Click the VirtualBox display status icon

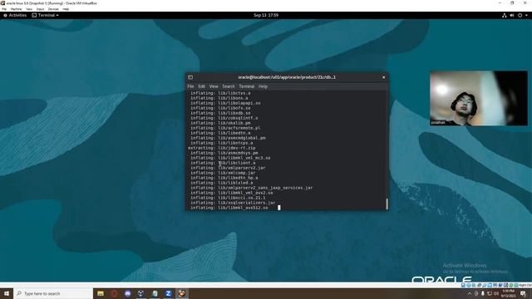[495, 285]
